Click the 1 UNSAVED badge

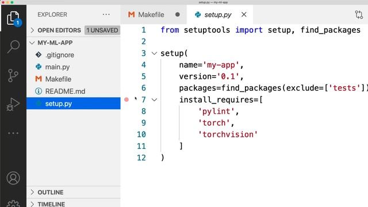click(102, 30)
